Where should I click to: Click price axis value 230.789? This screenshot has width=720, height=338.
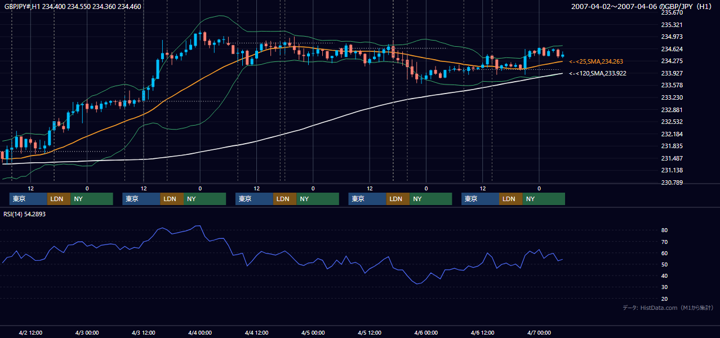672,183
